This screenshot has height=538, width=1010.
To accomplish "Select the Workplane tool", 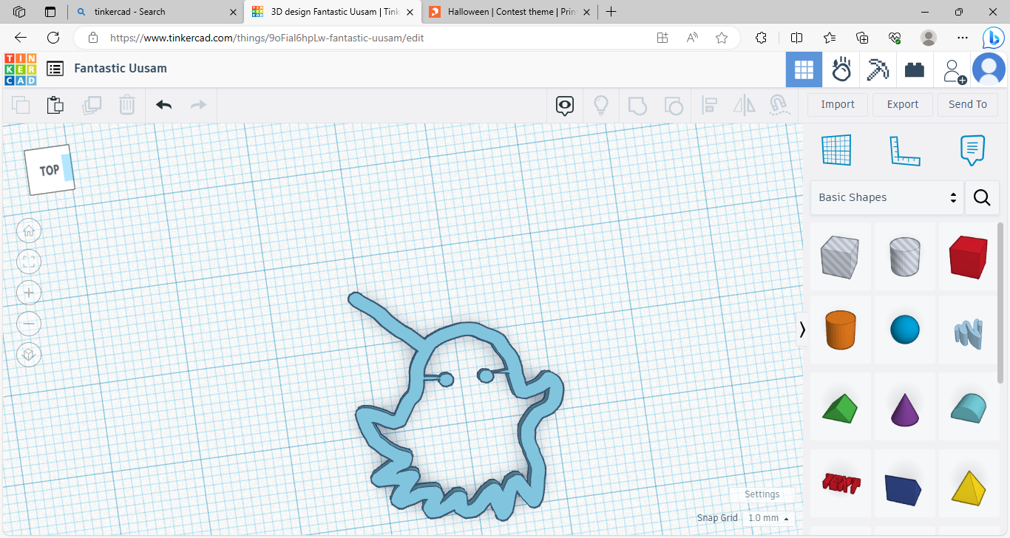I will tap(837, 150).
